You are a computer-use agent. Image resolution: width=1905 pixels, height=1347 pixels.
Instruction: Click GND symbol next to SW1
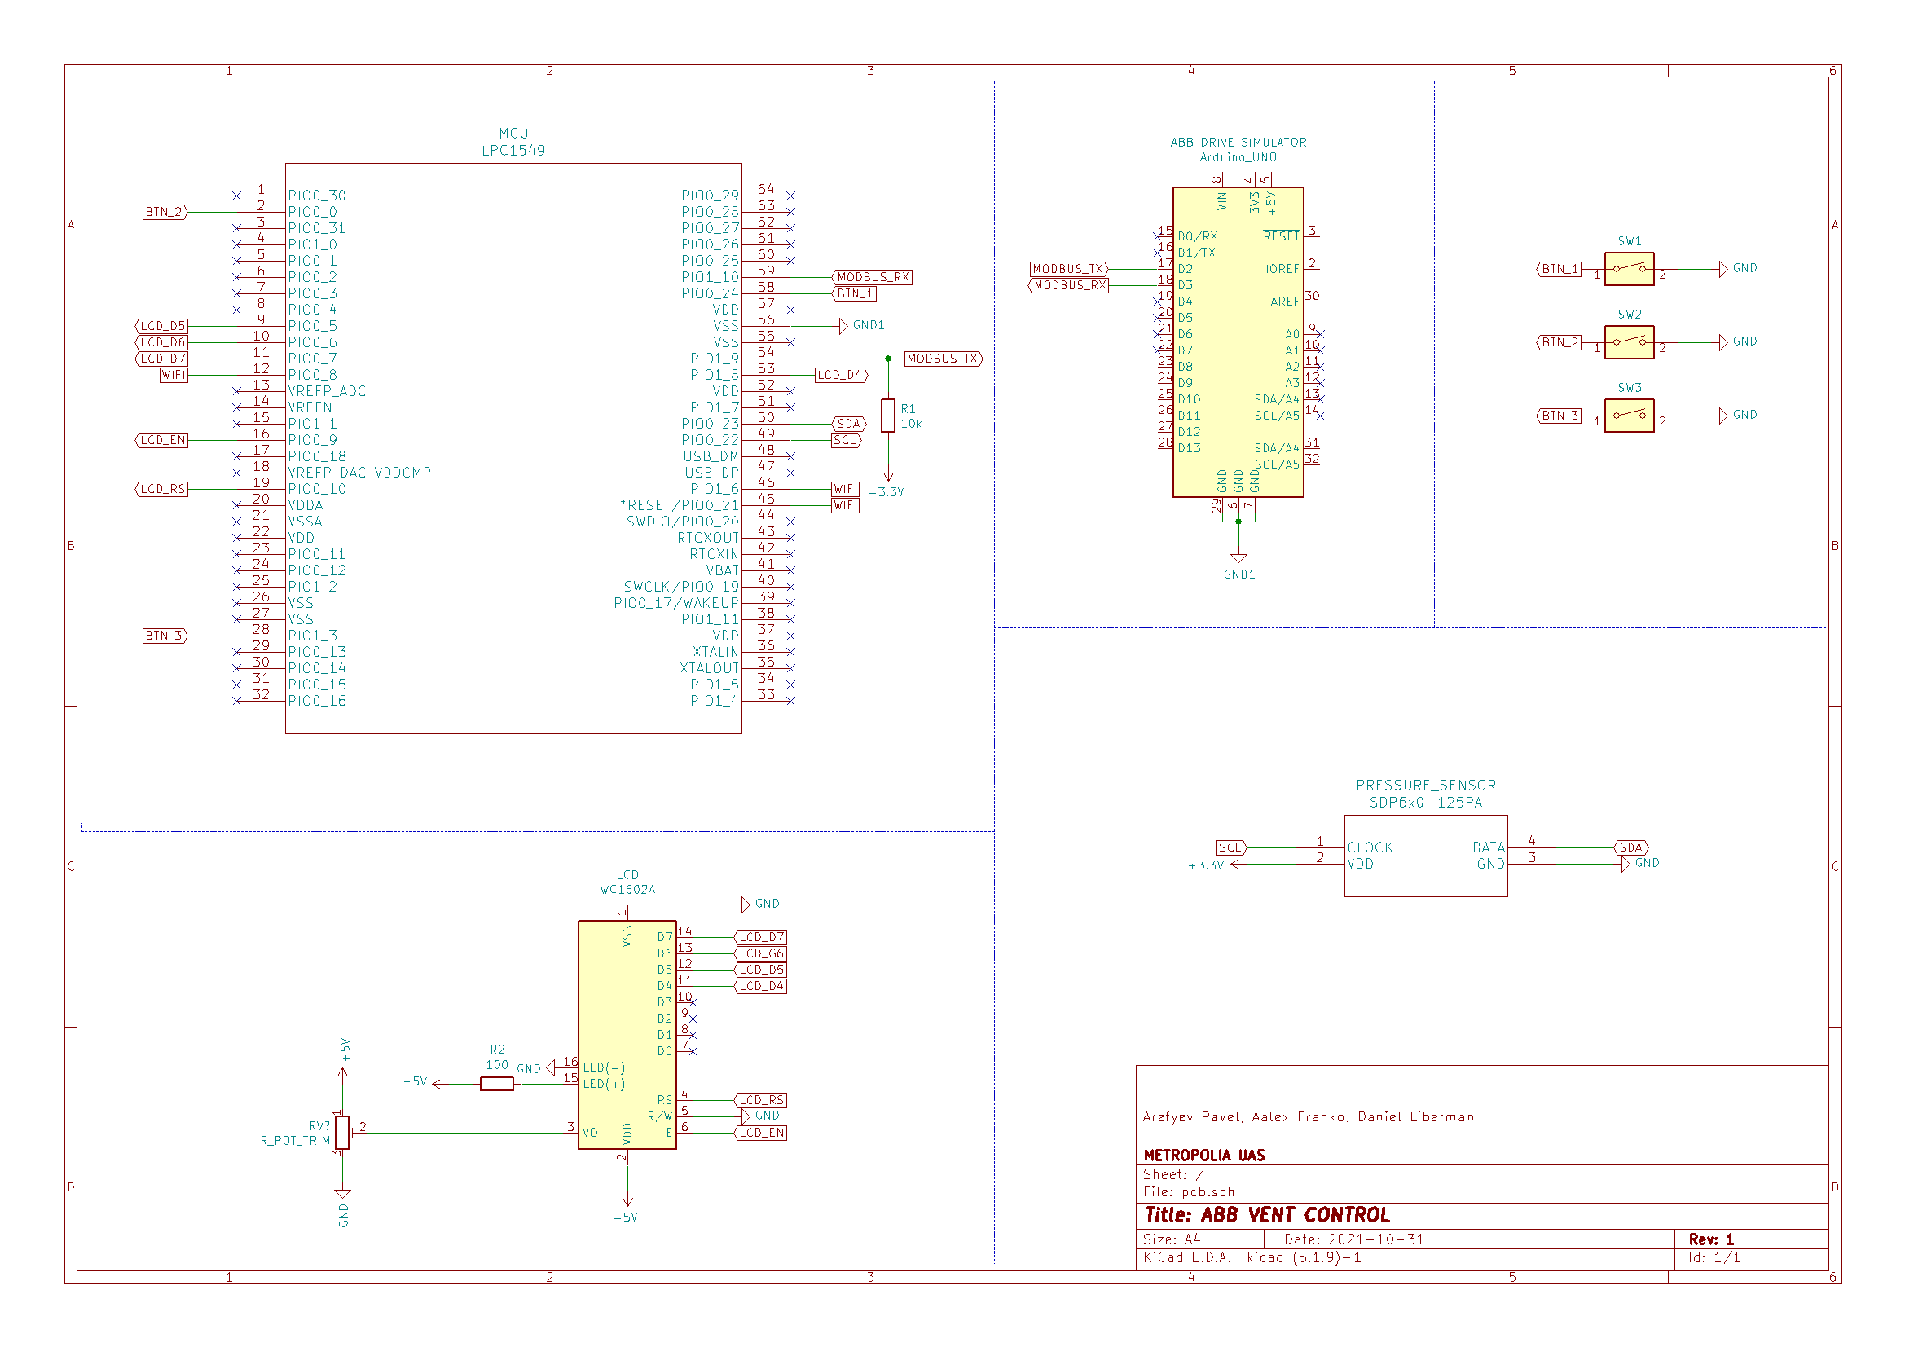(x=1723, y=269)
